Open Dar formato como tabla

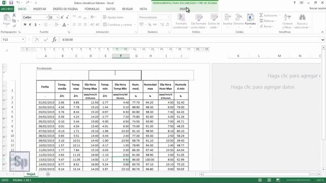(199, 21)
